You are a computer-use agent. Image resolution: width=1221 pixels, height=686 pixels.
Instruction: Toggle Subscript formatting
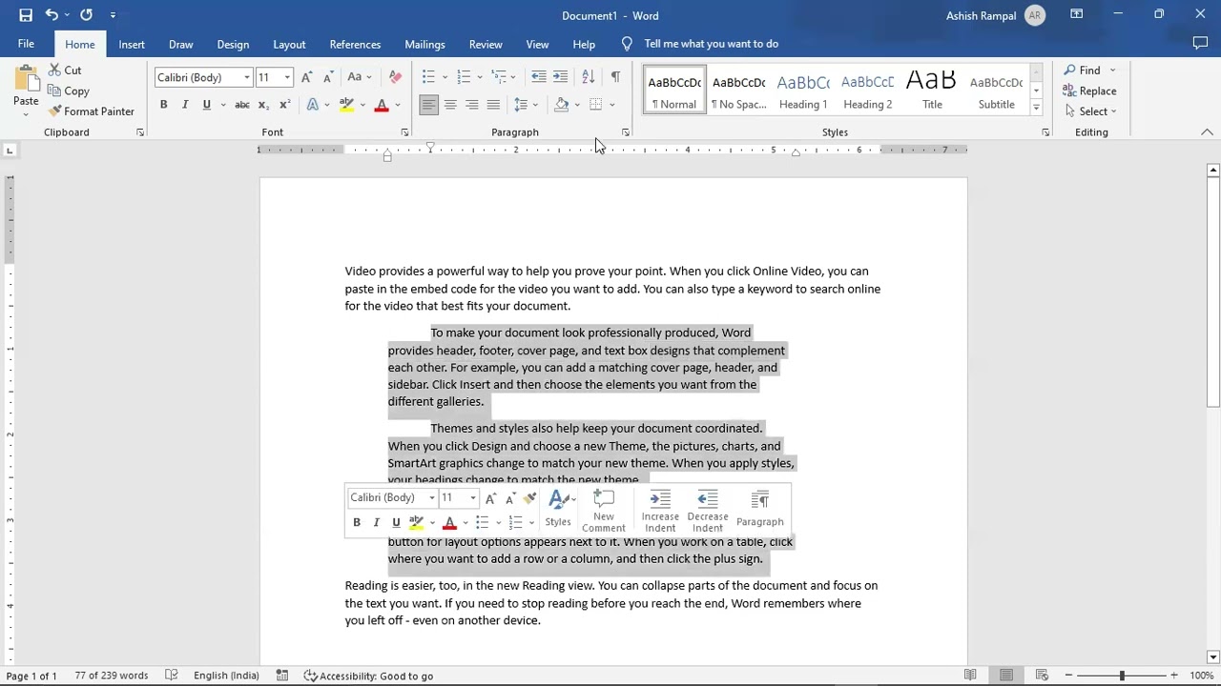pyautogui.click(x=263, y=105)
